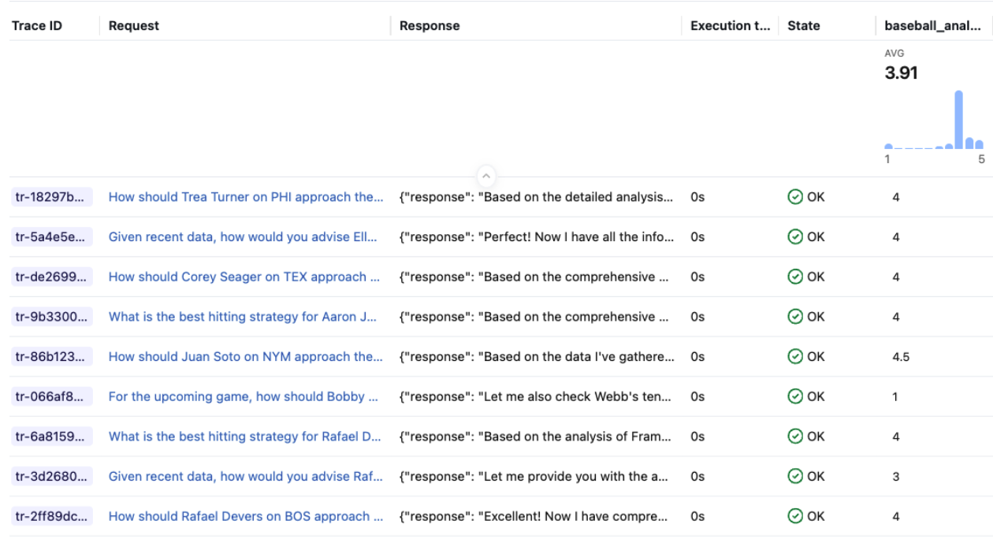Click the OK check icon for Corey Seager row
The height and width of the screenshot is (539, 993).
[x=795, y=277]
